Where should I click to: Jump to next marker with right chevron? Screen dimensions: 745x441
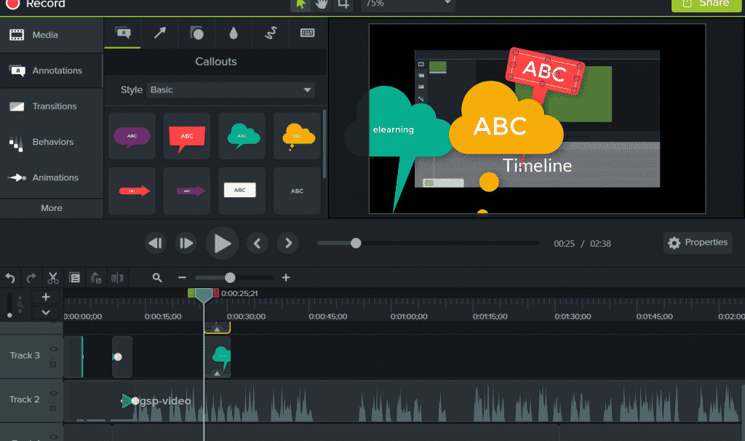coord(288,243)
